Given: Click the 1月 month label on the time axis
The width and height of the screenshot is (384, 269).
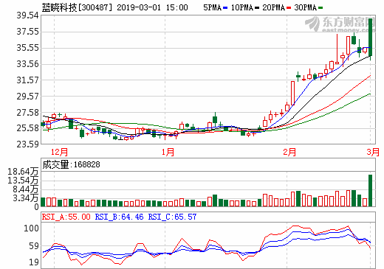Looking at the screenshot, I should coord(168,152).
